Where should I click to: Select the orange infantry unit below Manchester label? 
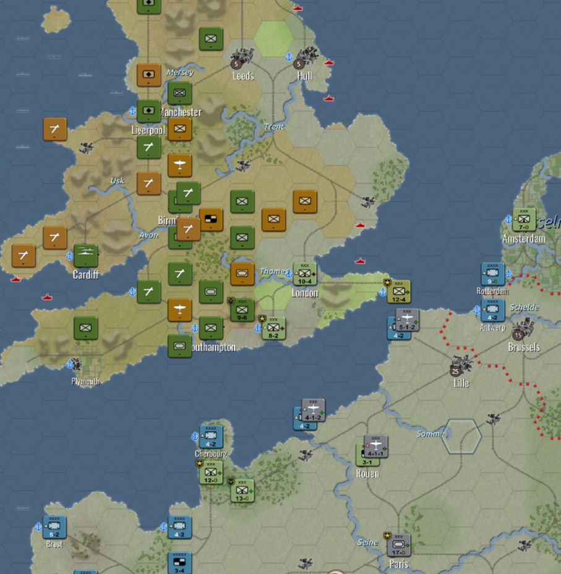pyautogui.click(x=180, y=129)
